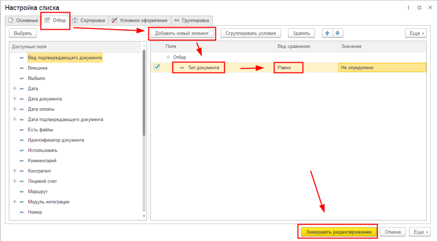
Task: Click scrollbar down arrow in available fields list
Action: (x=144, y=216)
